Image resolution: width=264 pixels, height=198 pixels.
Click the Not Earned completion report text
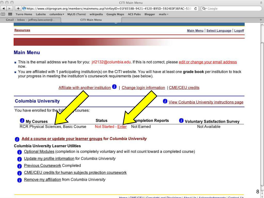(x=141, y=127)
